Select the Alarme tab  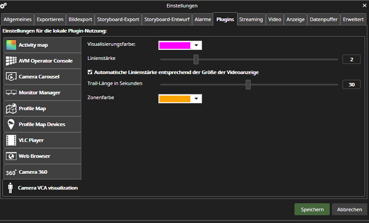point(203,19)
